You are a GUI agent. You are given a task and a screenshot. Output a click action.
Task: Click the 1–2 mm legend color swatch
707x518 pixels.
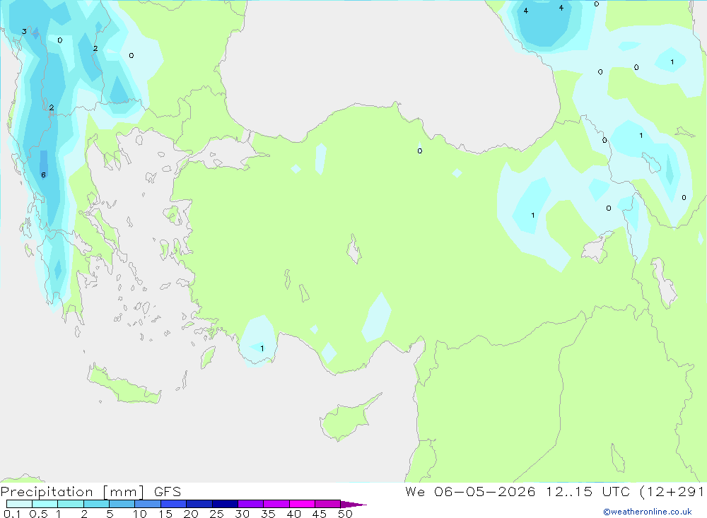click(70, 504)
